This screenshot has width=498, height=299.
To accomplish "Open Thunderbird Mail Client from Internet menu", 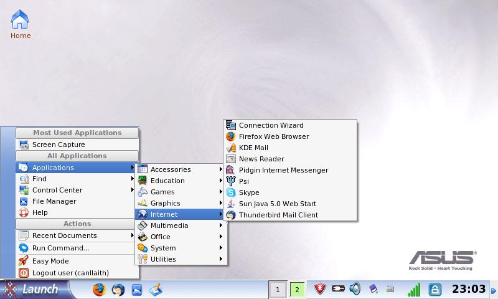I will click(290, 215).
